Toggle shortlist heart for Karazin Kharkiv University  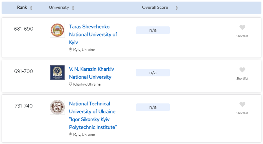coord(242,70)
